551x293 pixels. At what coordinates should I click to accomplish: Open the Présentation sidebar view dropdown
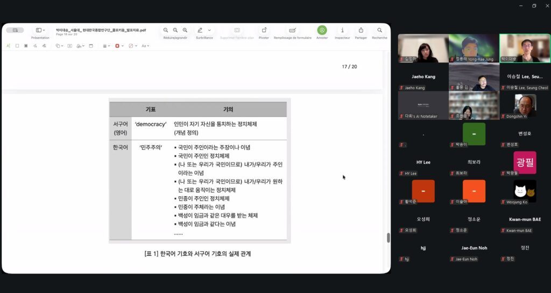click(40, 30)
